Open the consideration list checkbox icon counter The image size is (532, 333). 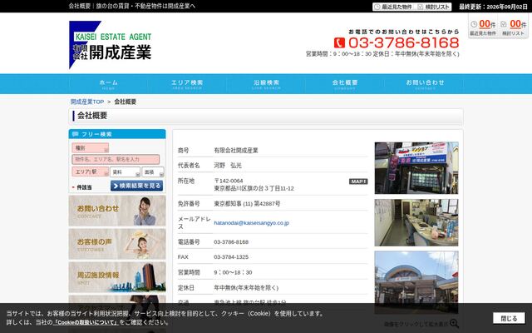pyautogui.click(x=514, y=27)
